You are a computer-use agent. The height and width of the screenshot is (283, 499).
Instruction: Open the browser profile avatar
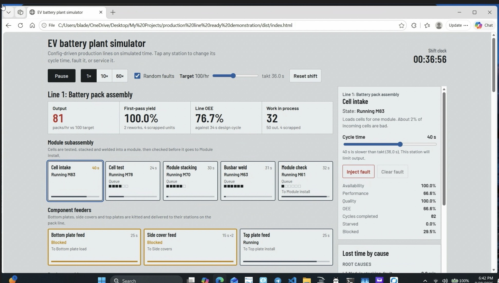[x=439, y=25]
